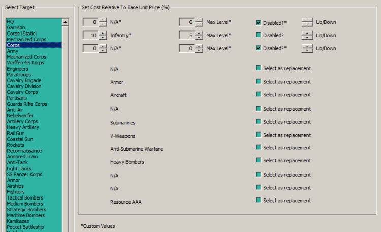The image size is (381, 232).
Task: Check Anti-Submarine Warfare replacement box
Action: coord(259,148)
